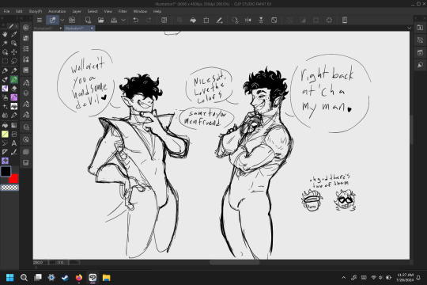
Task: Expand the dropdown arrow beside save icon
Action: click(123, 20)
